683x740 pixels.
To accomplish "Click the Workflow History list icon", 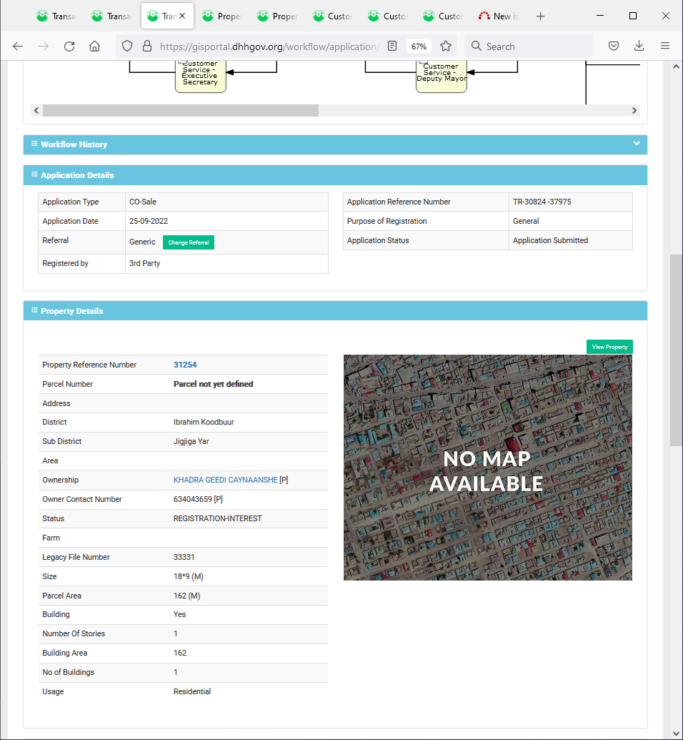I will (x=34, y=144).
